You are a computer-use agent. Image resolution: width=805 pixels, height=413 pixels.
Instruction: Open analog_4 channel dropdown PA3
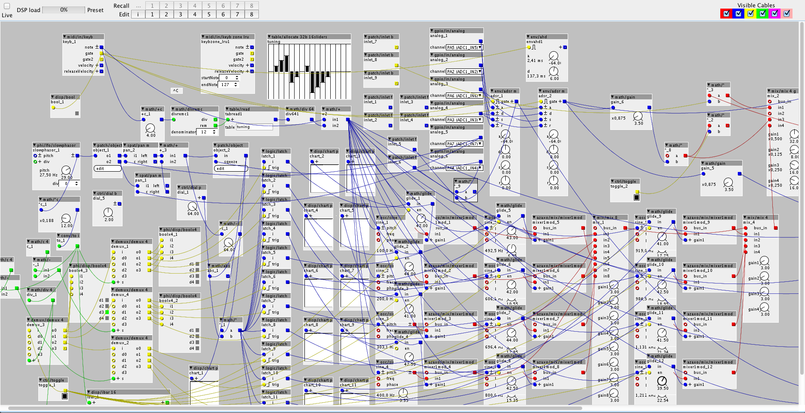click(464, 120)
